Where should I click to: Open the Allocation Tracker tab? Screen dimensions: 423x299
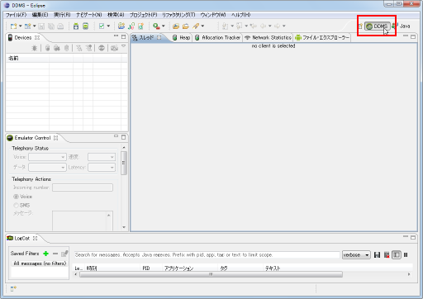coord(217,38)
